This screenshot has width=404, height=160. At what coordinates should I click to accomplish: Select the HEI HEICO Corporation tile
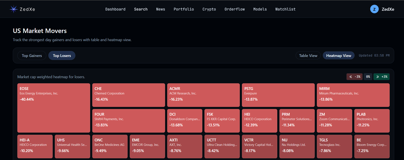click(260, 121)
